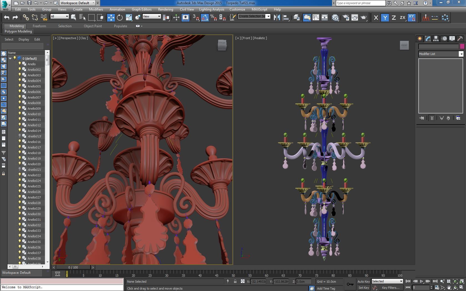Click the Select and Link icon
The width and height of the screenshot is (466, 291).
click(x=26, y=17)
